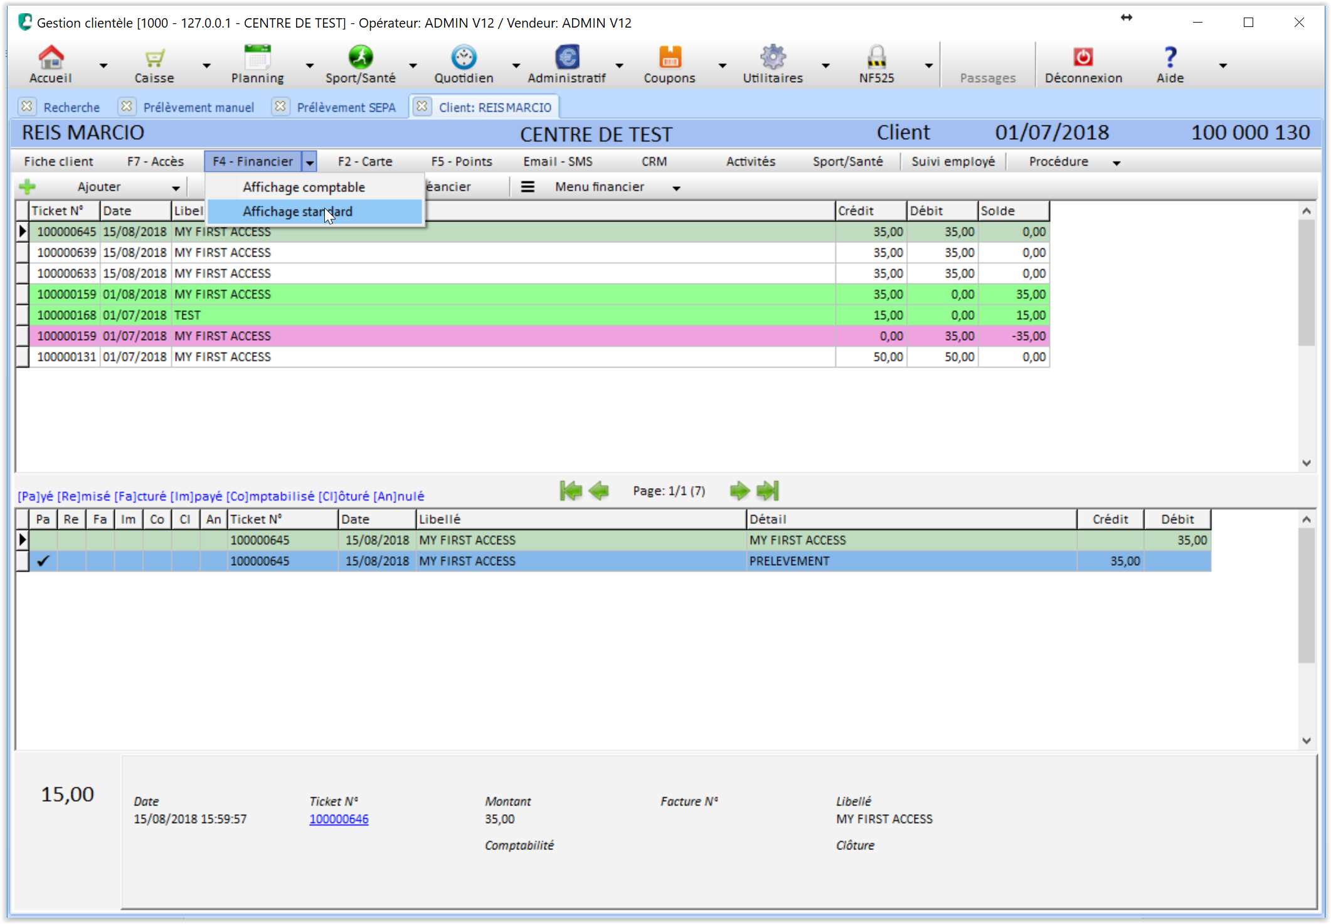1331x924 pixels.
Task: Expand the Menu financier dropdown arrow
Action: tap(676, 188)
